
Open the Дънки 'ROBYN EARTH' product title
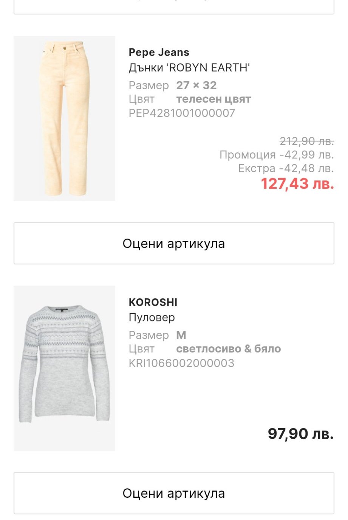(189, 68)
